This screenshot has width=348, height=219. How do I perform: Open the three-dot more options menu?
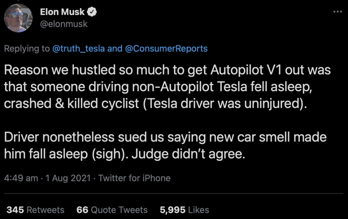pos(337,12)
